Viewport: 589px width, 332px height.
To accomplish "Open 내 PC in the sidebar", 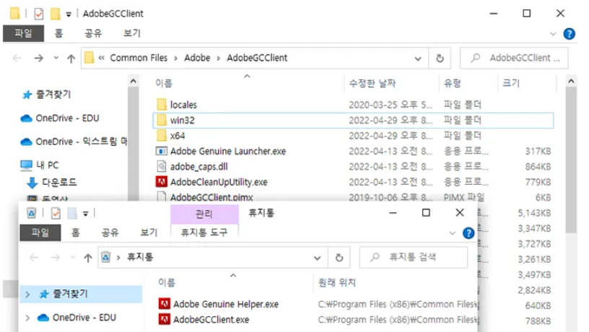I will 40,165.
